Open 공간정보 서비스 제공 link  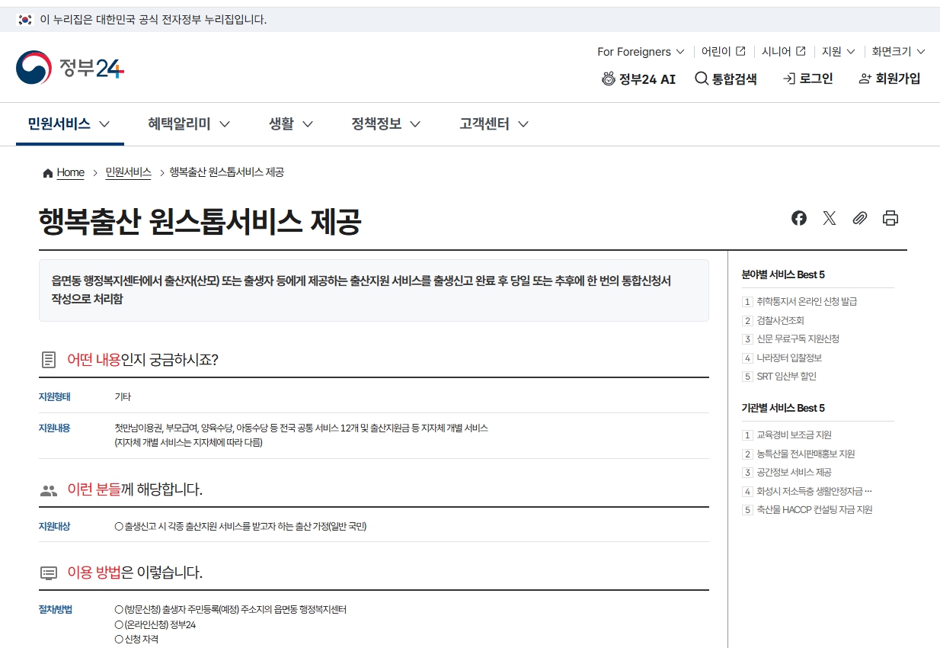(794, 473)
